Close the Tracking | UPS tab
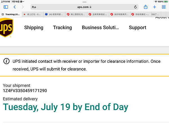169x127 pixels. click(x=3, y=14)
